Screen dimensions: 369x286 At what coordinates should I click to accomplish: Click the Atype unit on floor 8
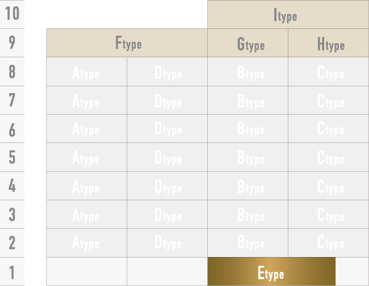point(87,72)
